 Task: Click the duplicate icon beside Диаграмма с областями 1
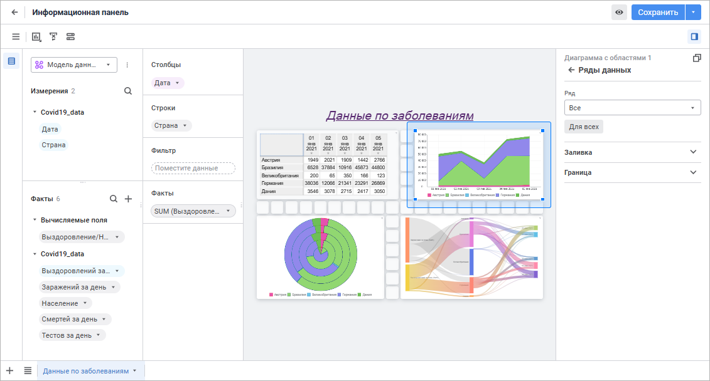697,58
